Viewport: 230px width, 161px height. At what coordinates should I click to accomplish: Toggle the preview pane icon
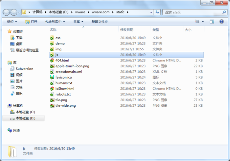point(212,22)
